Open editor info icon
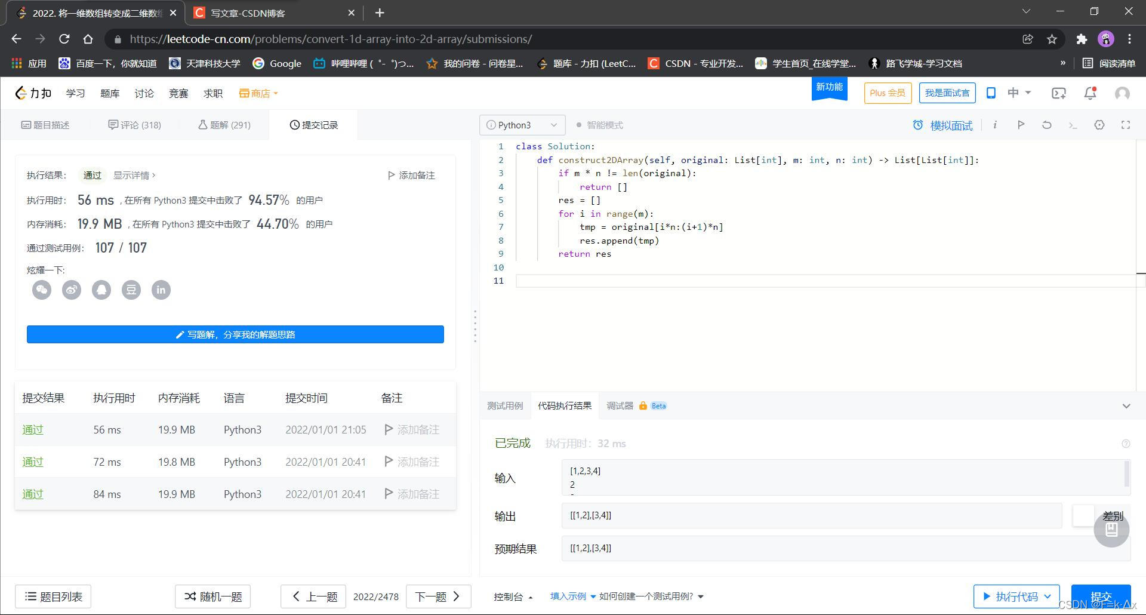 (x=995, y=125)
